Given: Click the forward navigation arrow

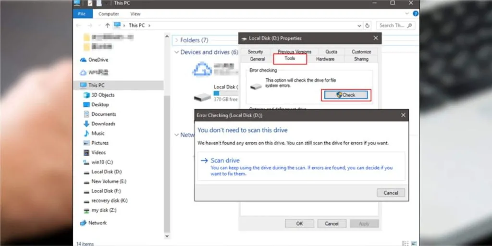Looking at the screenshot, I should click(90, 25).
